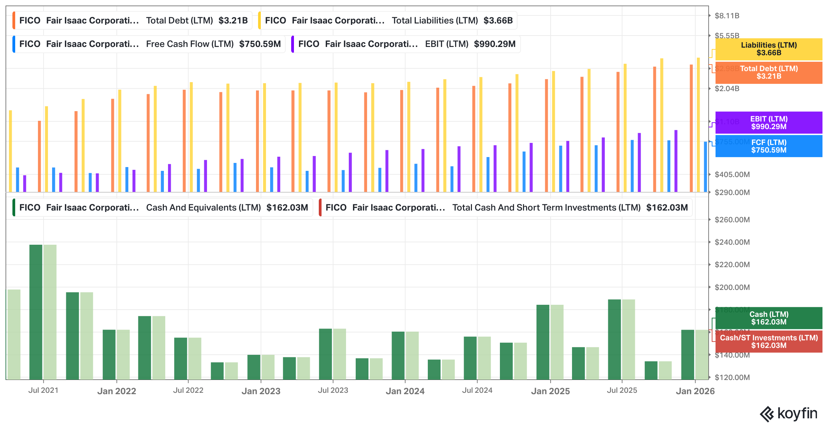The height and width of the screenshot is (428, 828).
Task: Click the $240.00M y-axis label
Action: click(x=732, y=242)
